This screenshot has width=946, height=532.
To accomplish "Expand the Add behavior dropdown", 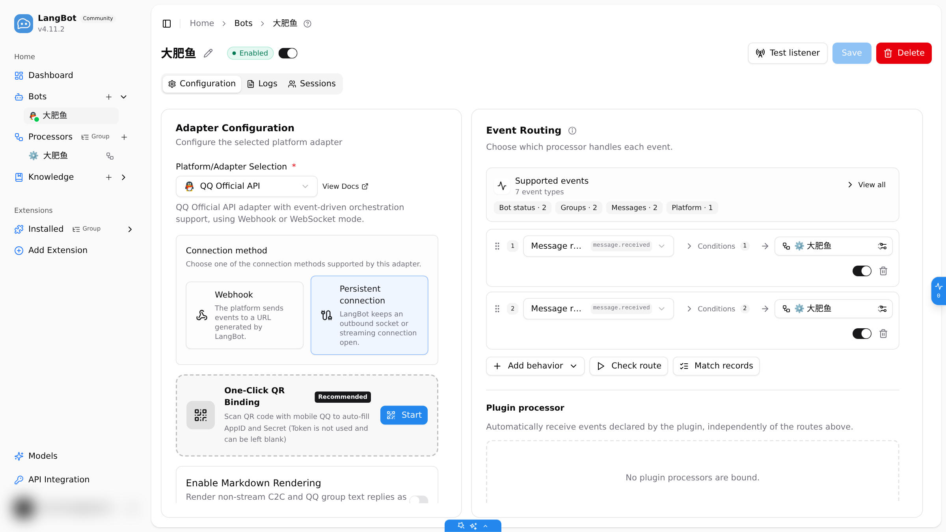I will pyautogui.click(x=535, y=366).
